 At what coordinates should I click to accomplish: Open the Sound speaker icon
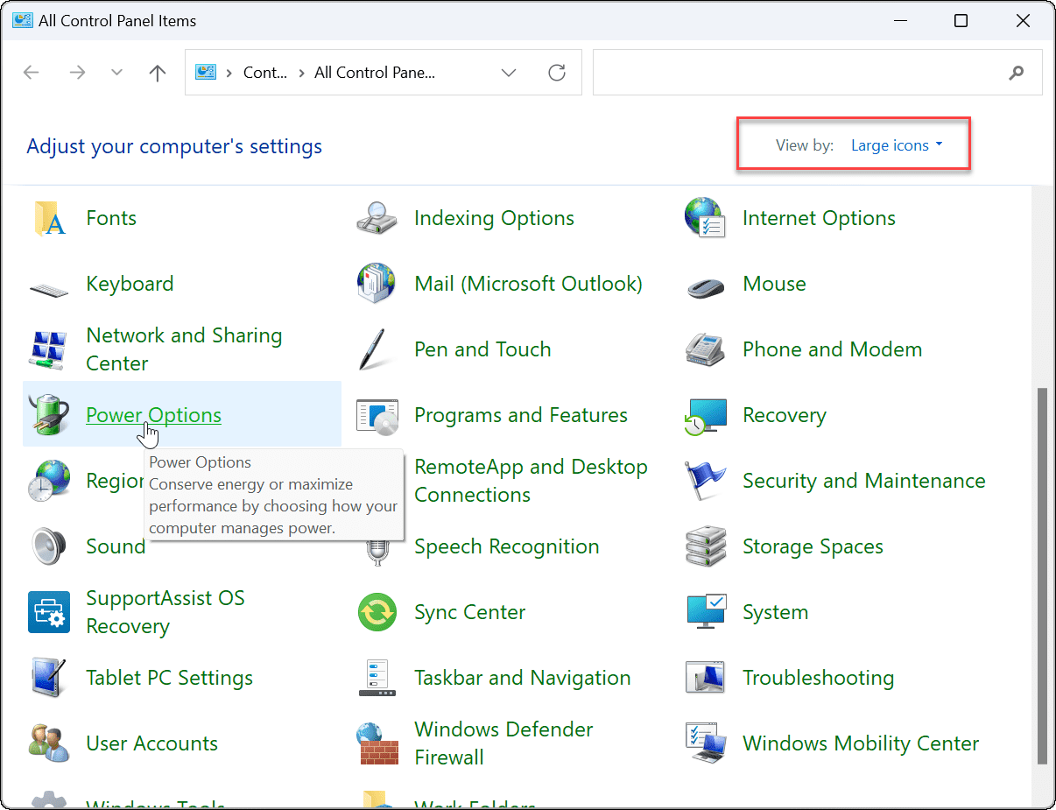pyautogui.click(x=48, y=546)
